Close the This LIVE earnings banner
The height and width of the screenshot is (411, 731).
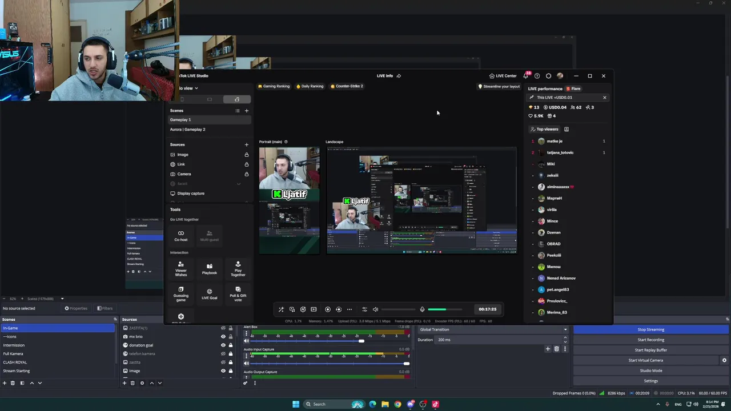click(x=605, y=98)
